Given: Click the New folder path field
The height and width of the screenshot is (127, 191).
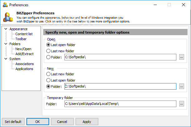Looking at the screenshot, I should coord(120,86).
